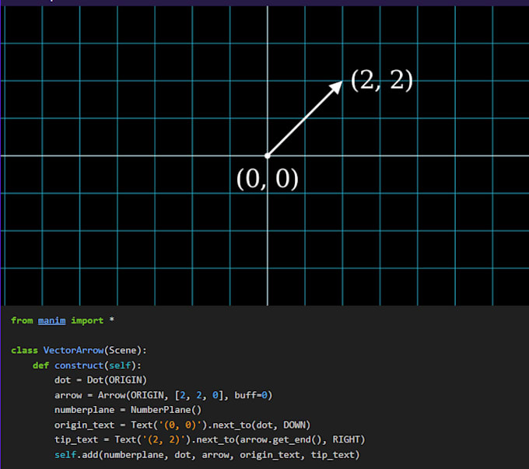Click the 'arrow = Arrow(ORIGIN, [2, 2, 0], buff=0)' line
The height and width of the screenshot is (469, 529).
(x=163, y=395)
